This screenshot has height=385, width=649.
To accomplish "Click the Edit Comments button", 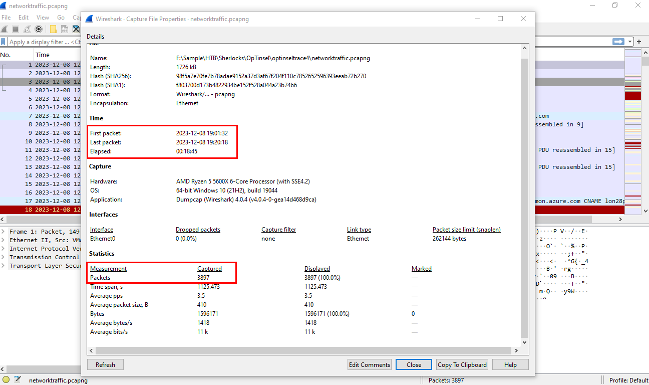I will tap(369, 365).
